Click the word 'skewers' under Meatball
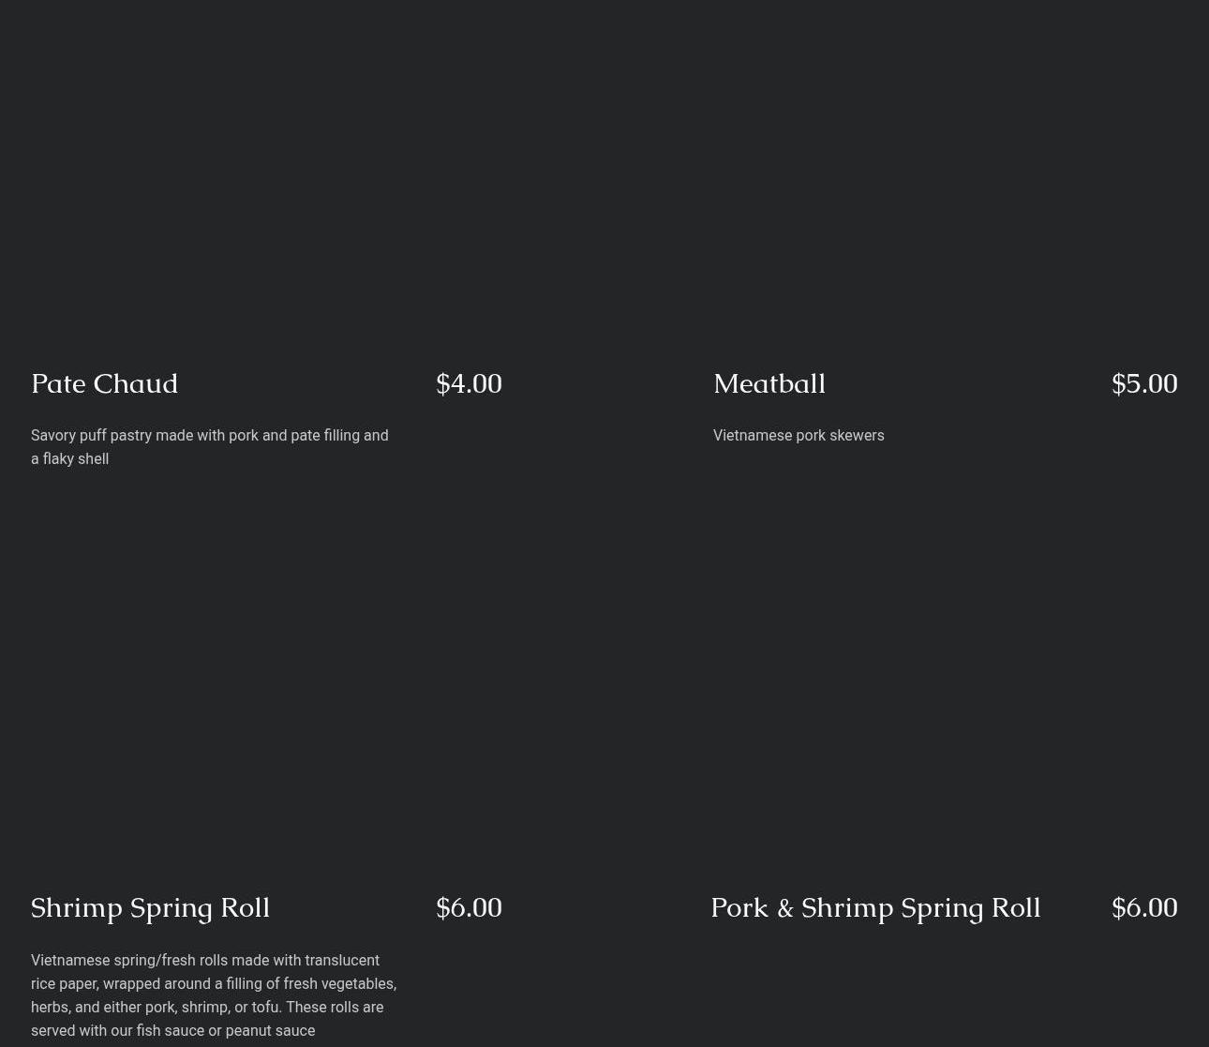The height and width of the screenshot is (1047, 1209). (x=856, y=435)
